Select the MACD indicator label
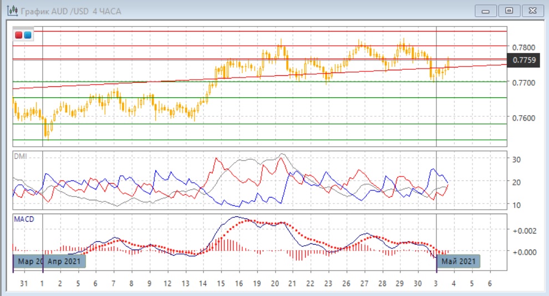 [24, 219]
